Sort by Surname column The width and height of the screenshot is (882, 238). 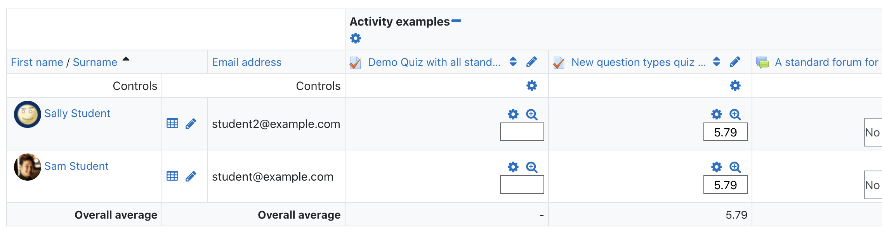tap(95, 62)
